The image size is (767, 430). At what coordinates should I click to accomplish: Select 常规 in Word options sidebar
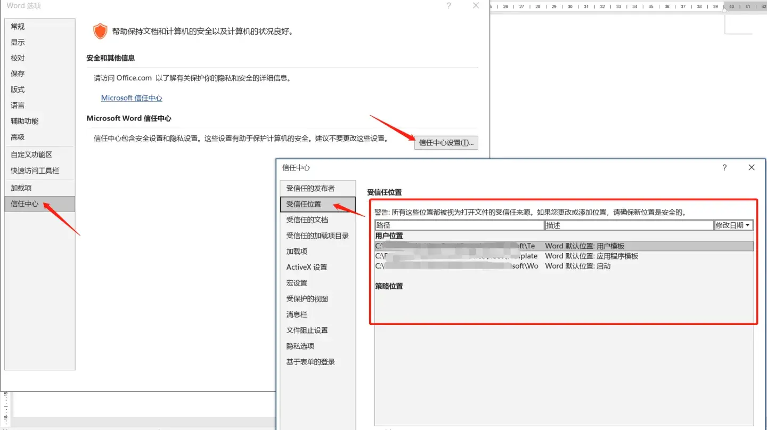pos(39,27)
